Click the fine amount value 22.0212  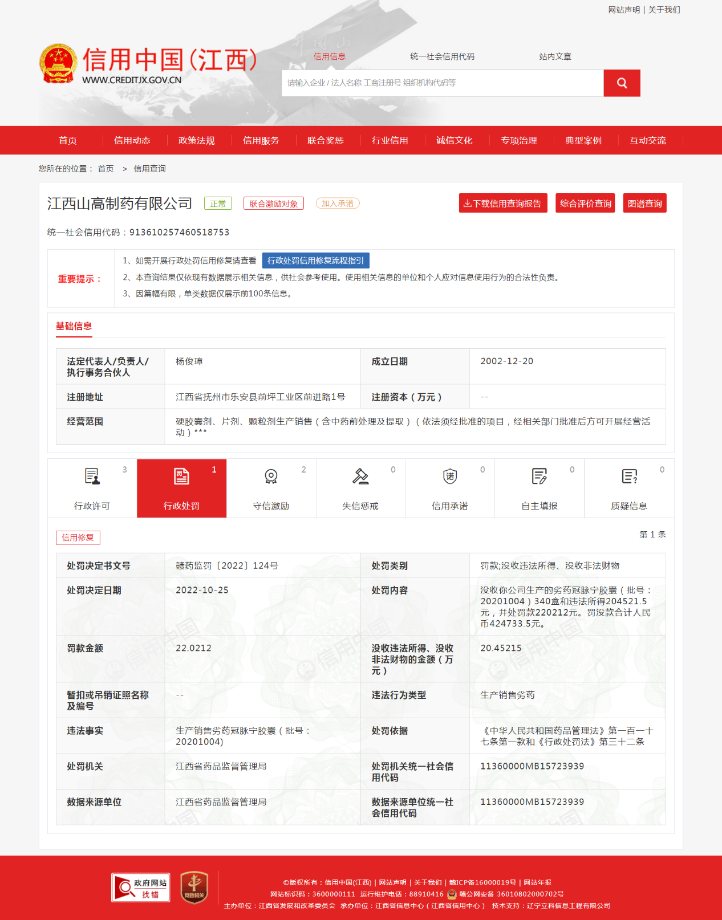coord(193,648)
